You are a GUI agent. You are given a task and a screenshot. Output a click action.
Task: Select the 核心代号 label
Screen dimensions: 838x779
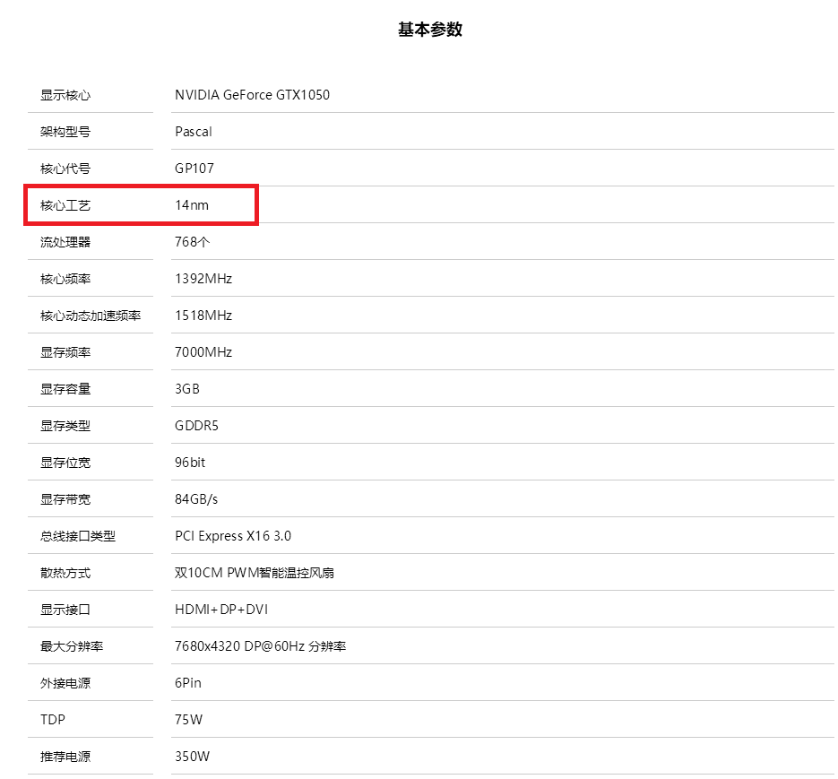pyautogui.click(x=65, y=169)
